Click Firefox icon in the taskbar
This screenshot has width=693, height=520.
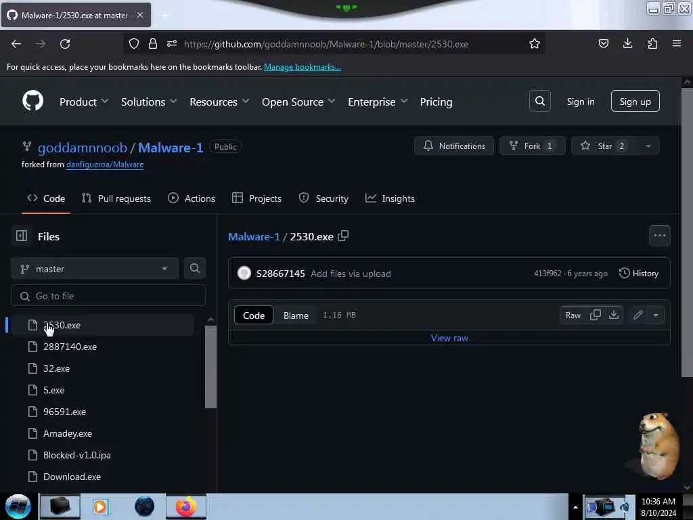tap(186, 506)
